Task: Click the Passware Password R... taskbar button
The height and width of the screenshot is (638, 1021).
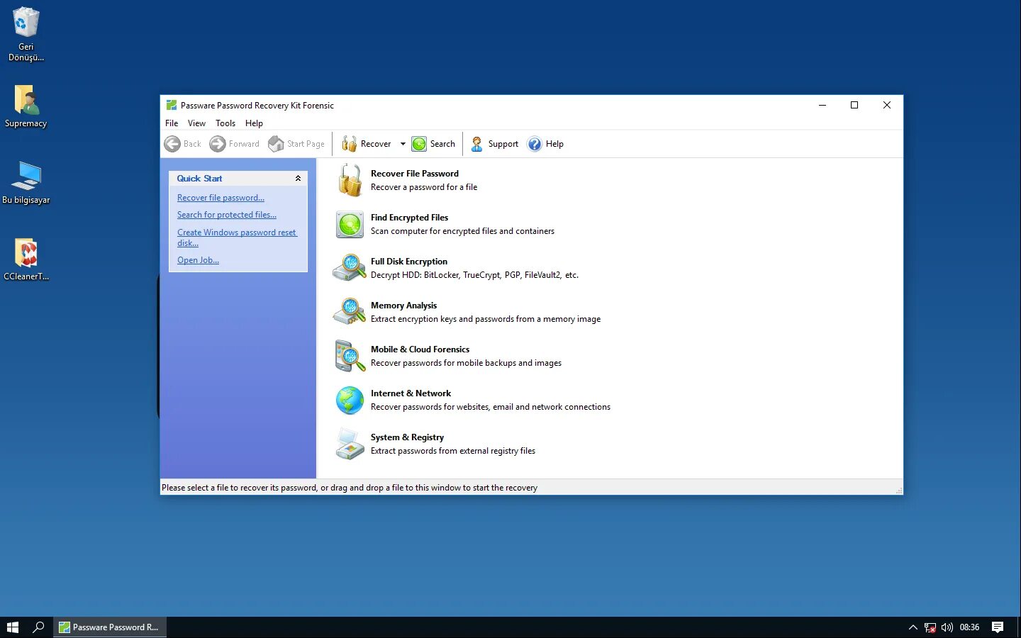Action: 110,627
